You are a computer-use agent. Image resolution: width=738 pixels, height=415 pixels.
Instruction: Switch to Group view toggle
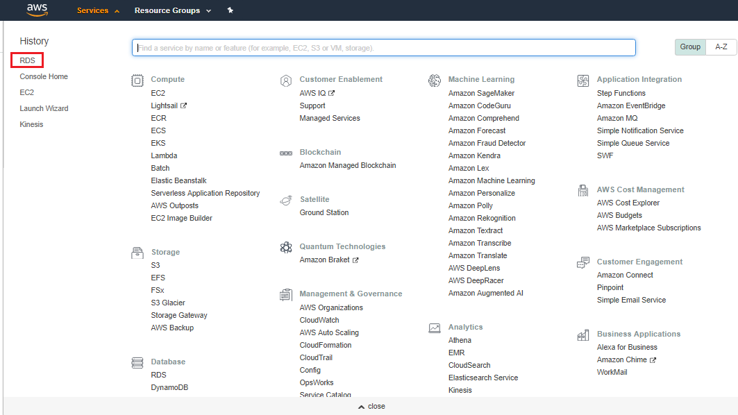[x=690, y=47]
